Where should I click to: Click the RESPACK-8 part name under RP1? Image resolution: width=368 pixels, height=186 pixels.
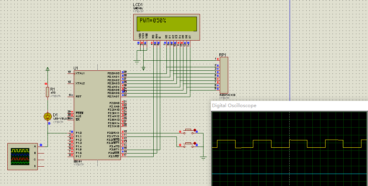227,95
